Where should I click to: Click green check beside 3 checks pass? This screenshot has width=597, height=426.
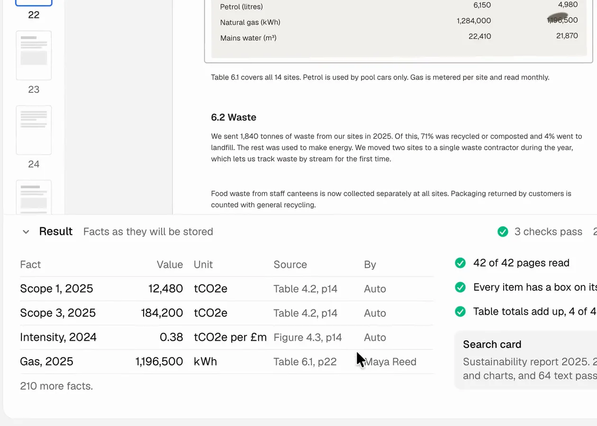tap(503, 231)
